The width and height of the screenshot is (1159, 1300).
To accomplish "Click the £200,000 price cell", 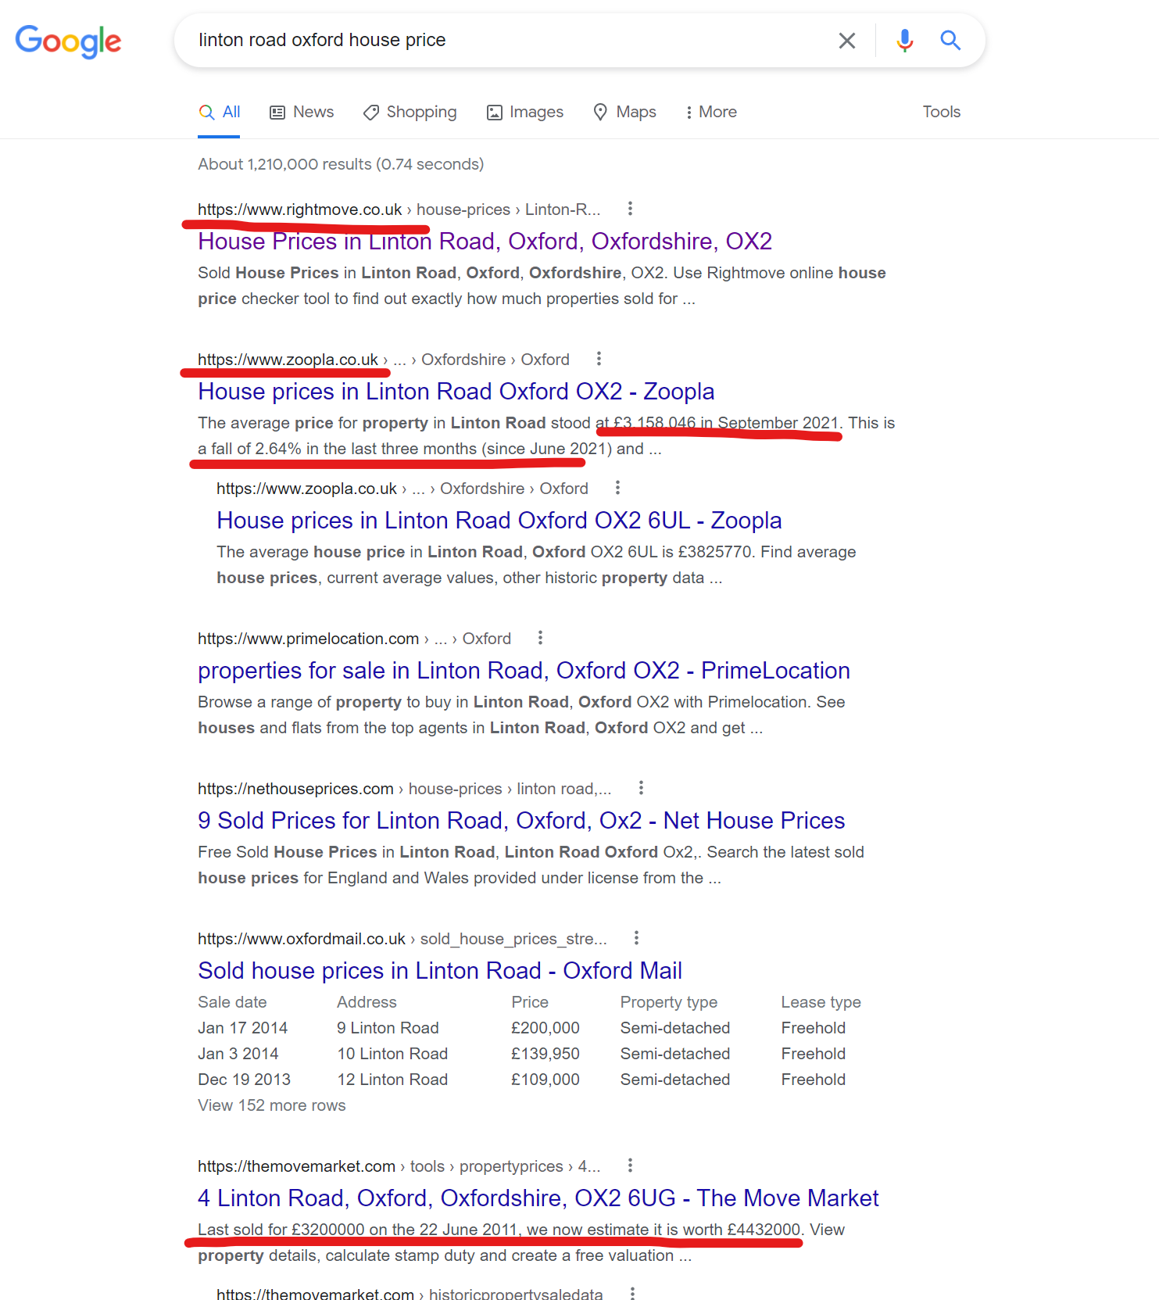I will coord(546,1028).
